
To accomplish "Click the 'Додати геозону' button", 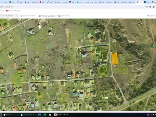I will (x=64, y=16).
